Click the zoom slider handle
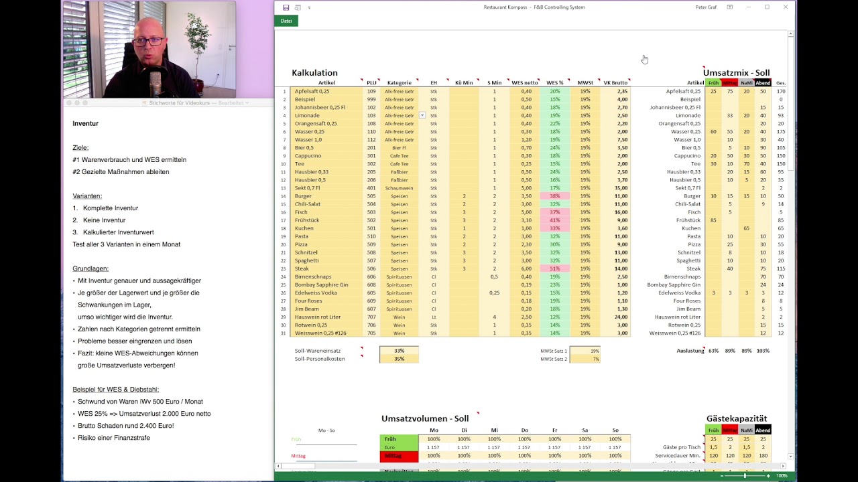This screenshot has width=858, height=482. click(745, 475)
